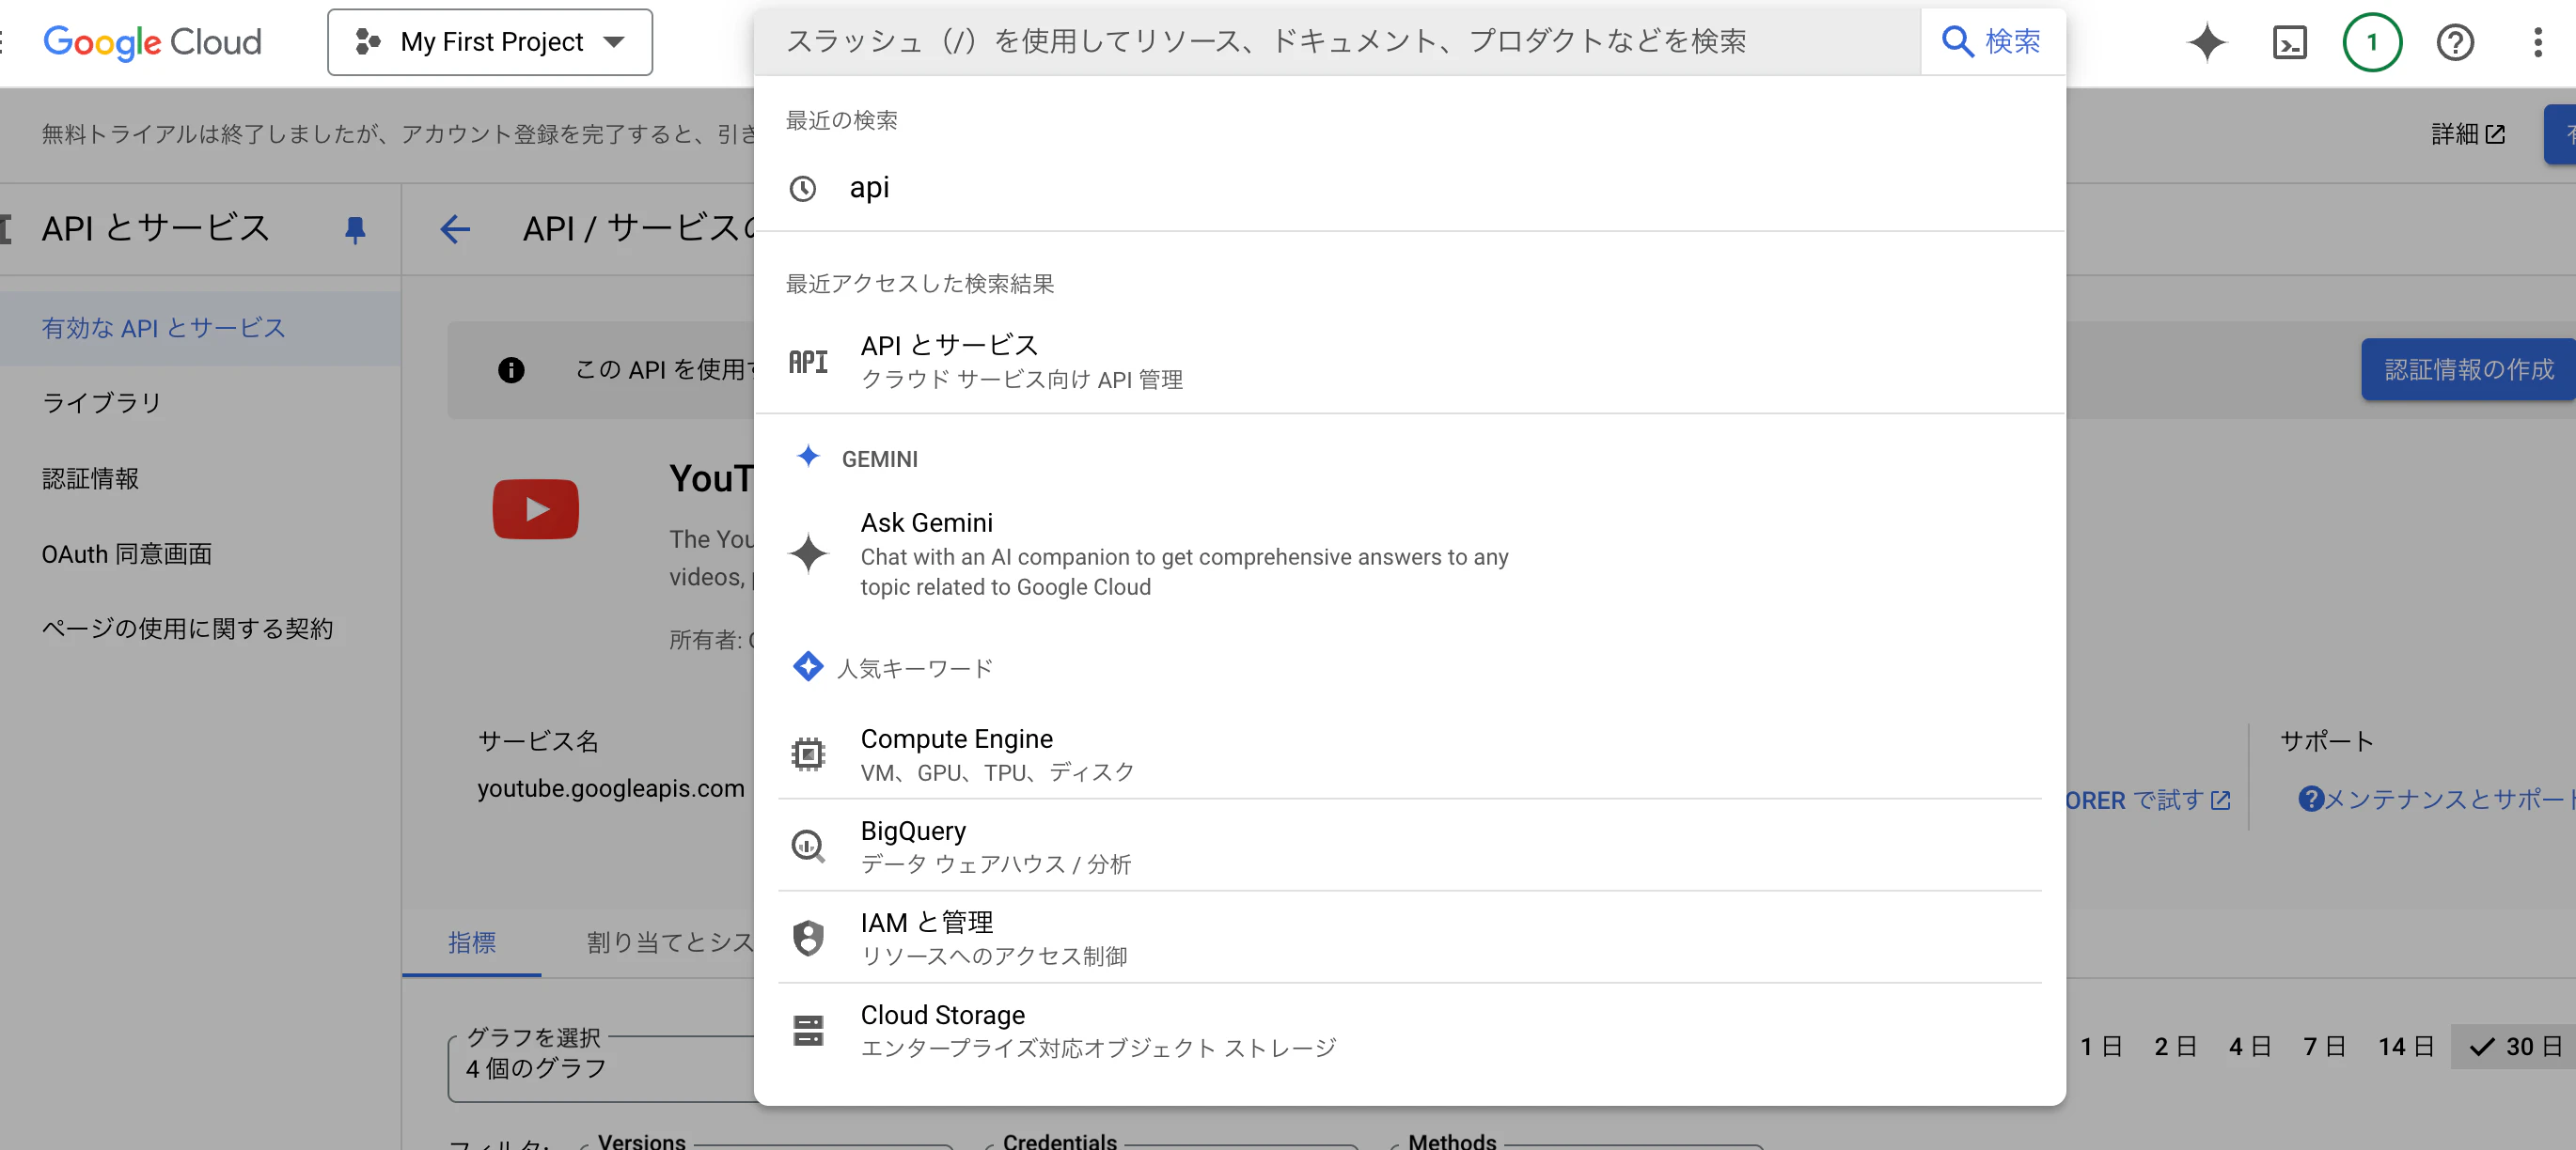Unpin API とサービス with pin icon
Screen dimensions: 2576x1150
click(x=354, y=230)
